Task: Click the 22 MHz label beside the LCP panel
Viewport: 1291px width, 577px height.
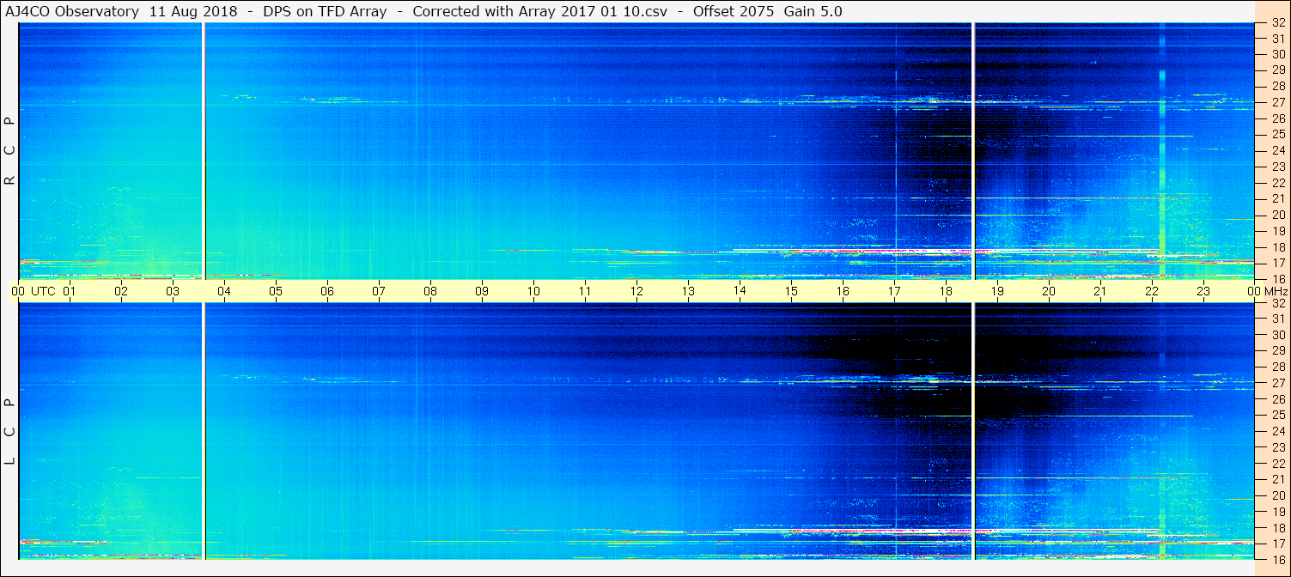Action: [1277, 464]
